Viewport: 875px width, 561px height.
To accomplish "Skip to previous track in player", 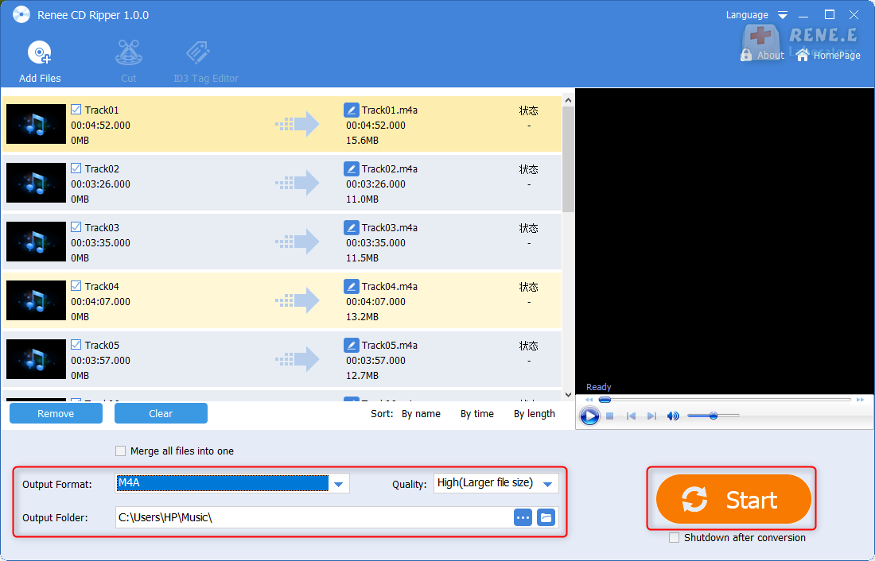I will [x=631, y=416].
